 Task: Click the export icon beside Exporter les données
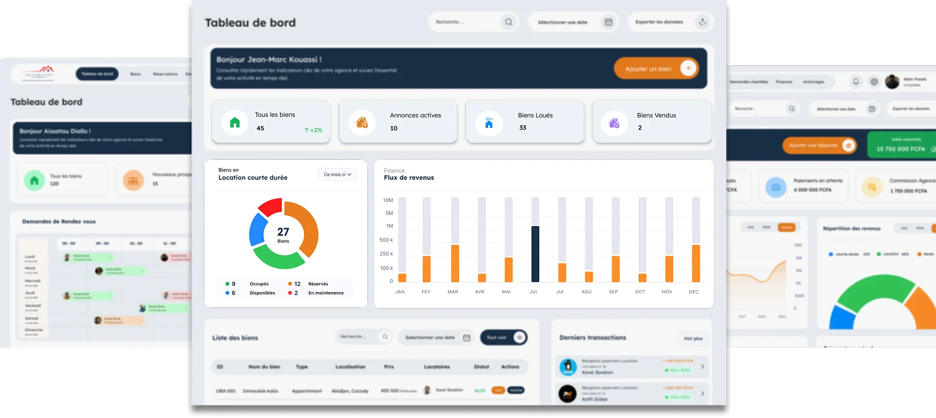click(702, 22)
